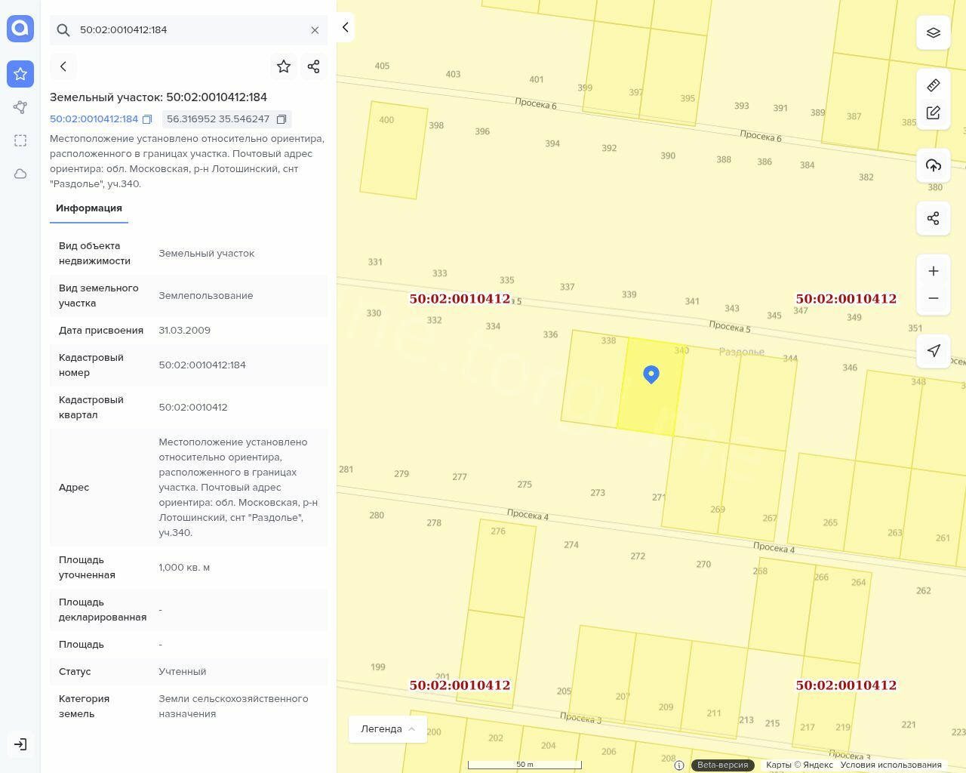
Task: Copy cadastral number 50:02:0010412:184
Action: click(148, 119)
